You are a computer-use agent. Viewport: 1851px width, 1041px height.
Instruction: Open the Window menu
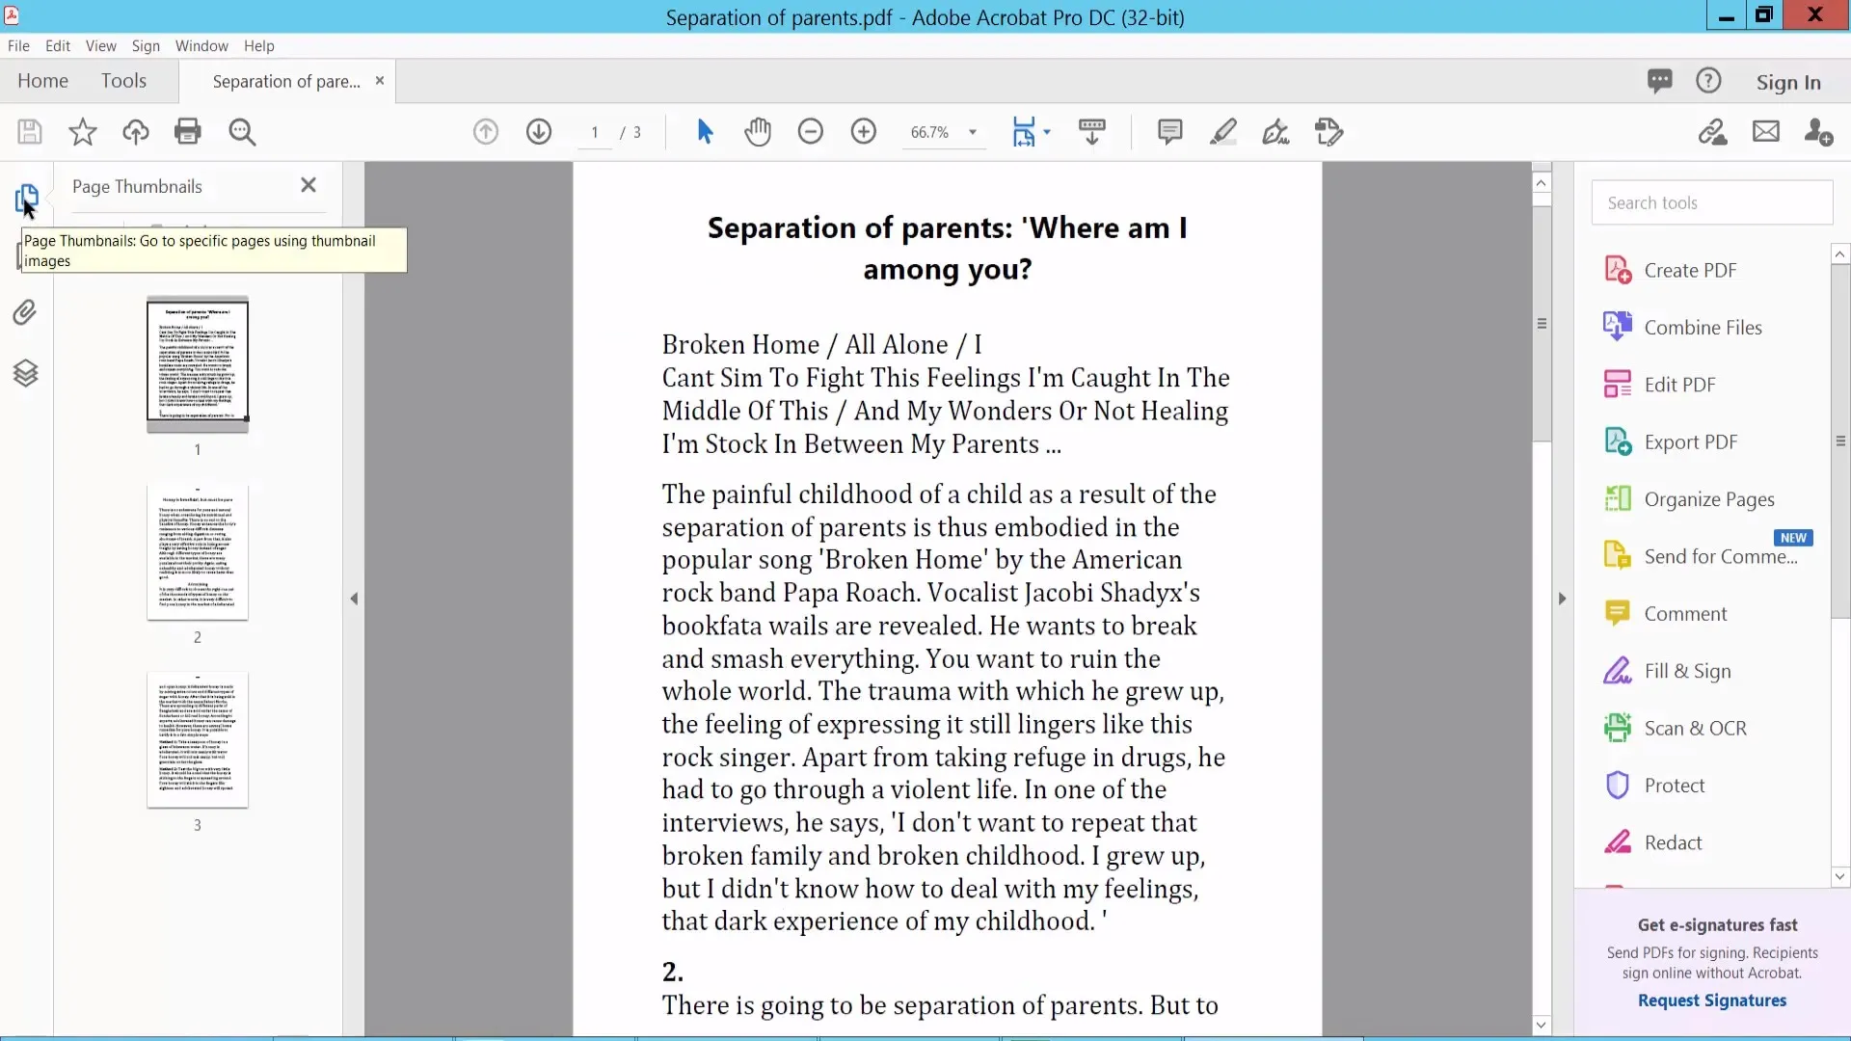(x=201, y=46)
